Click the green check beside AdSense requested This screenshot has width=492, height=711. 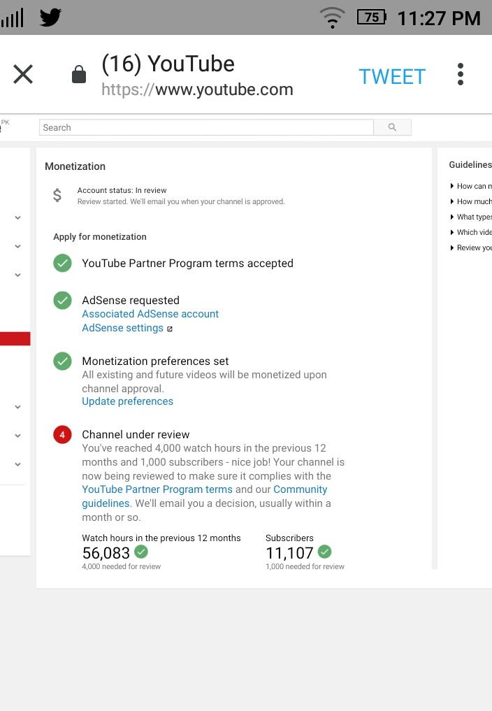pos(63,300)
